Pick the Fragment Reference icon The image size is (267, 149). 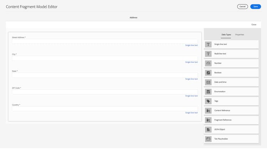point(208,120)
